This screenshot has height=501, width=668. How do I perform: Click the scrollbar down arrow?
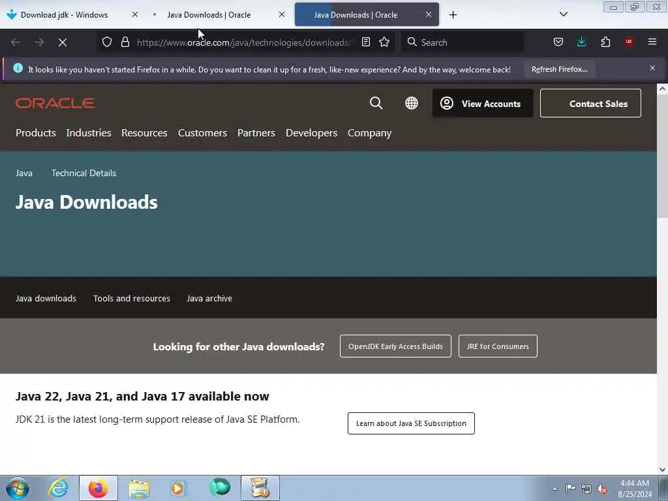click(x=663, y=470)
